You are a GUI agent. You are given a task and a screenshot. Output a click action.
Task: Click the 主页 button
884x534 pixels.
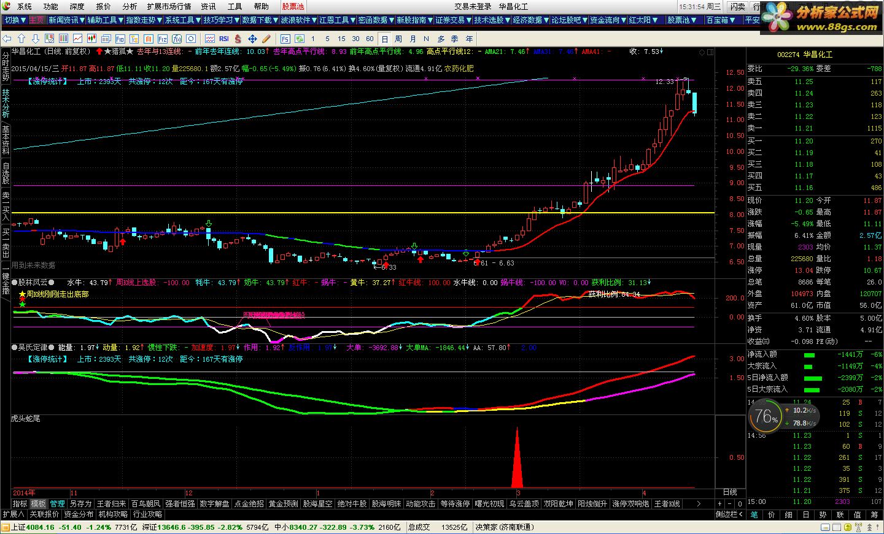[x=37, y=20]
